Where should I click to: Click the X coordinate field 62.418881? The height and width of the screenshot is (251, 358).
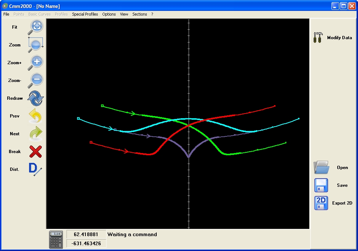(86, 234)
